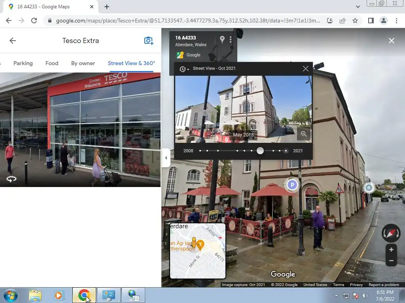Click the install app icon in address bar

pyautogui.click(x=330, y=21)
